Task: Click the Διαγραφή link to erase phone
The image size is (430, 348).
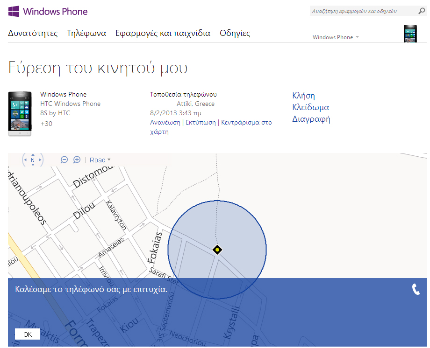Action: point(311,119)
